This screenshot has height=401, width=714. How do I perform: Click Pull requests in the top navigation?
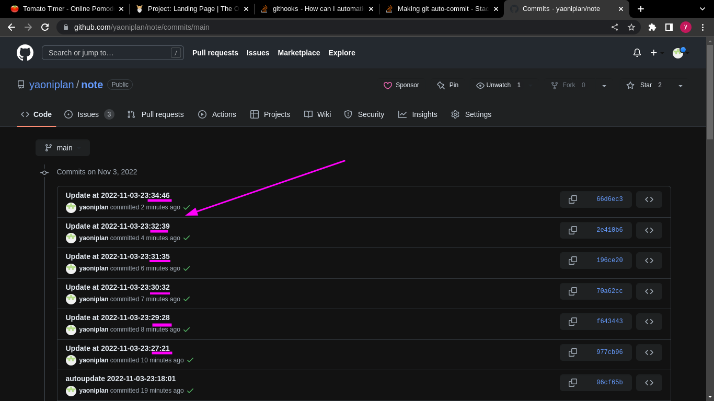pyautogui.click(x=215, y=53)
